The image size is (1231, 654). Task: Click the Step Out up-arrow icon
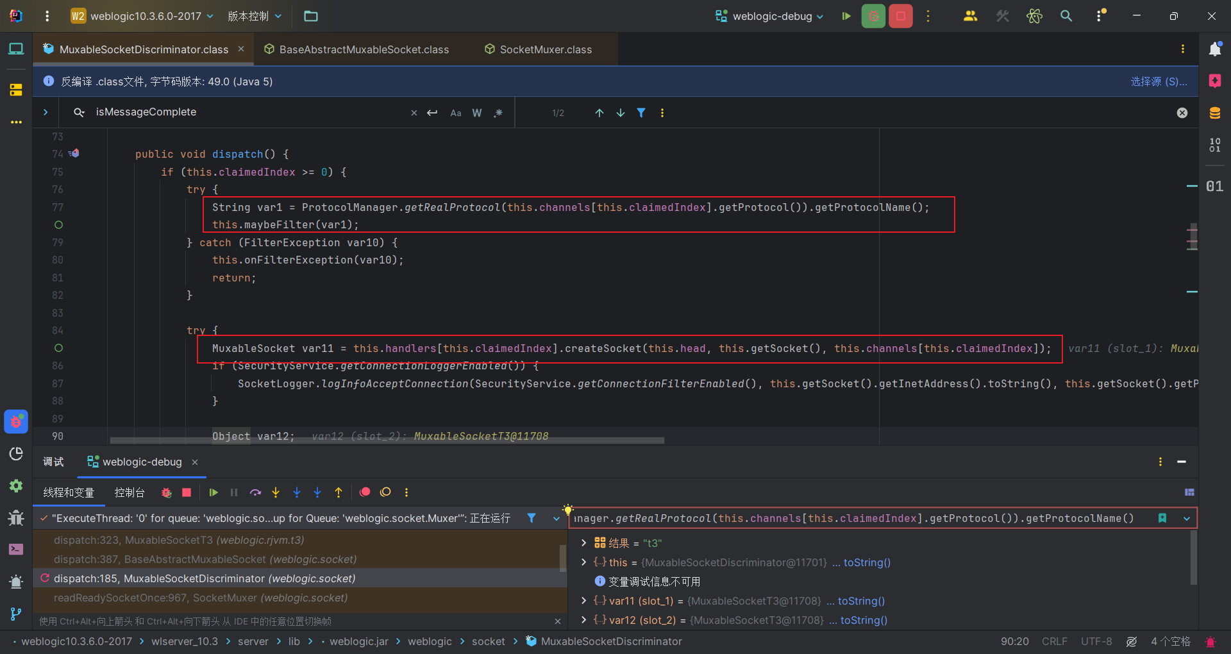click(x=339, y=492)
